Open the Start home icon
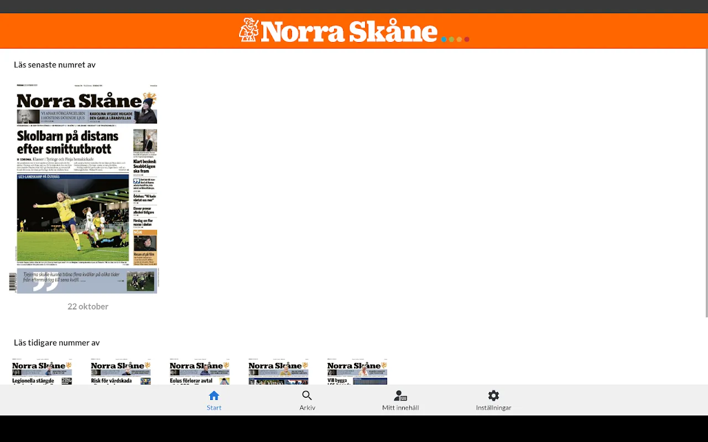The image size is (708, 442). [214, 396]
